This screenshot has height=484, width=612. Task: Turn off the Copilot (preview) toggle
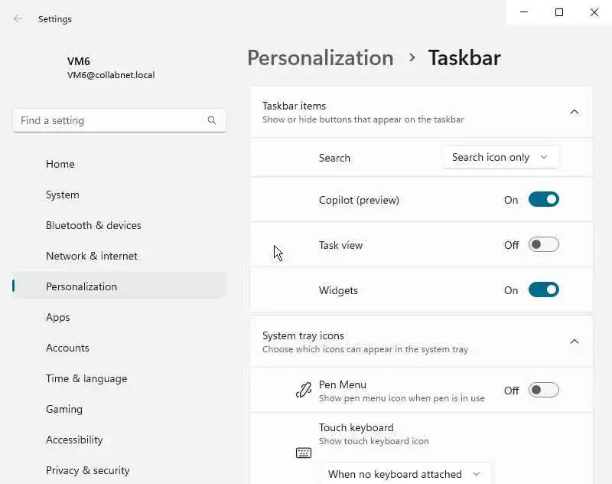click(x=544, y=200)
